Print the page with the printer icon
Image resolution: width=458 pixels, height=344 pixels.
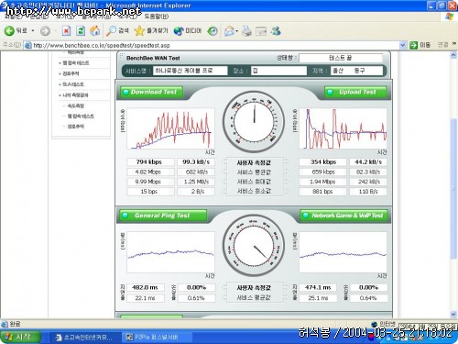pos(246,31)
